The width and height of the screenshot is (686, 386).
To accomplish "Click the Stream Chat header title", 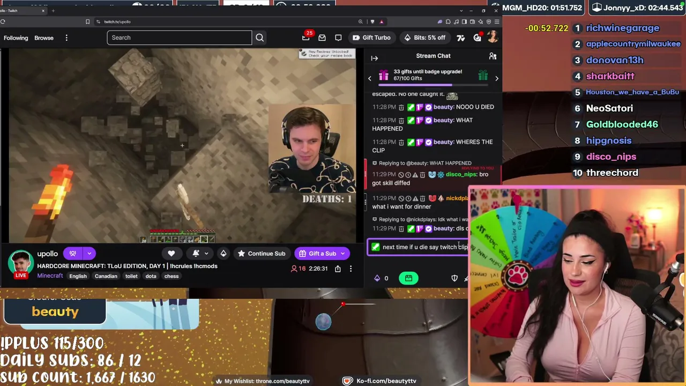I will [433, 56].
